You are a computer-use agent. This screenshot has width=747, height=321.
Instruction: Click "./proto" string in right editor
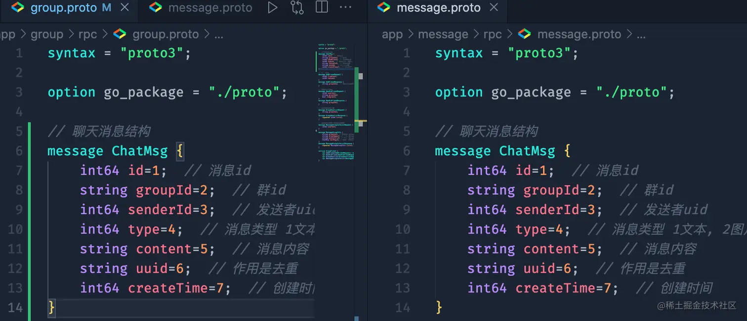(631, 92)
